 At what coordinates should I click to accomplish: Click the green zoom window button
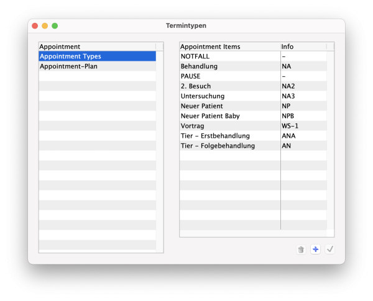(55, 26)
